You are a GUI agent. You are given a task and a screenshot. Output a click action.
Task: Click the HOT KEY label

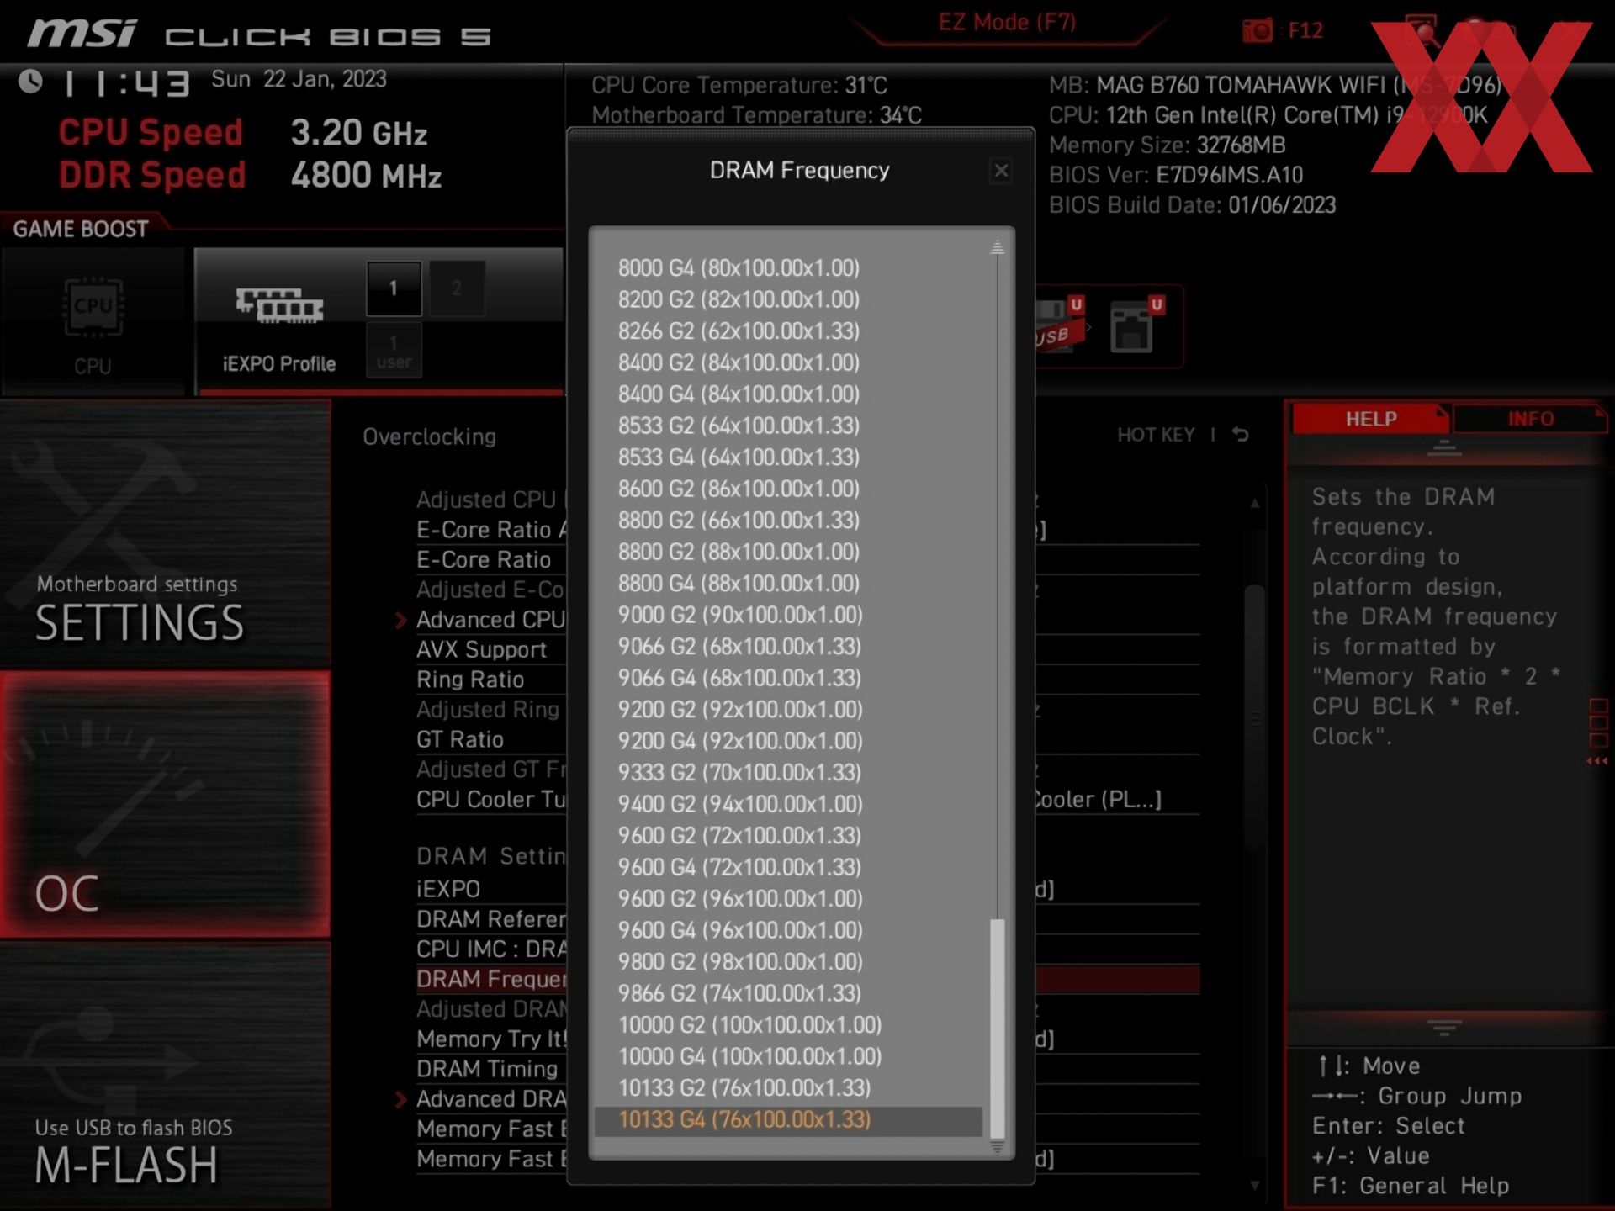coord(1156,435)
